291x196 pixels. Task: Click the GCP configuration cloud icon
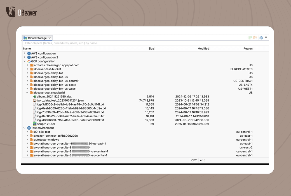[x=29, y=61]
